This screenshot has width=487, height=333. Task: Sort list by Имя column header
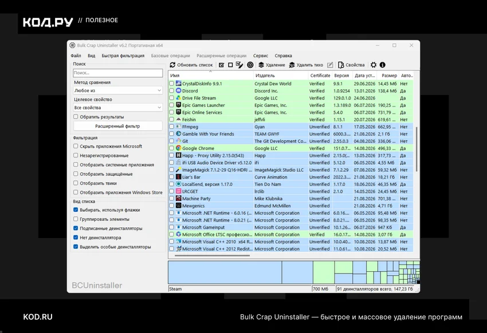click(x=211, y=76)
